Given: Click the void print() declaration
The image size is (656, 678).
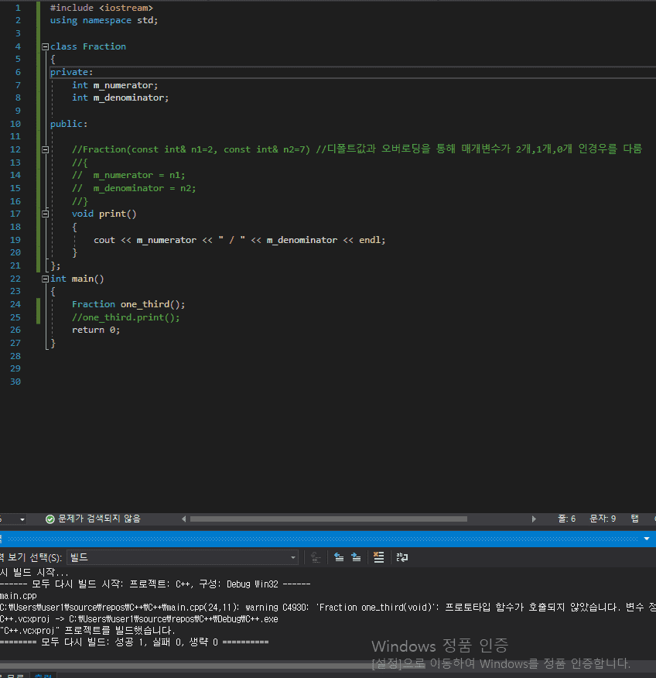Looking at the screenshot, I should point(104,214).
